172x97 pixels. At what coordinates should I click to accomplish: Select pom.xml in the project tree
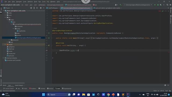(x=11, y=56)
